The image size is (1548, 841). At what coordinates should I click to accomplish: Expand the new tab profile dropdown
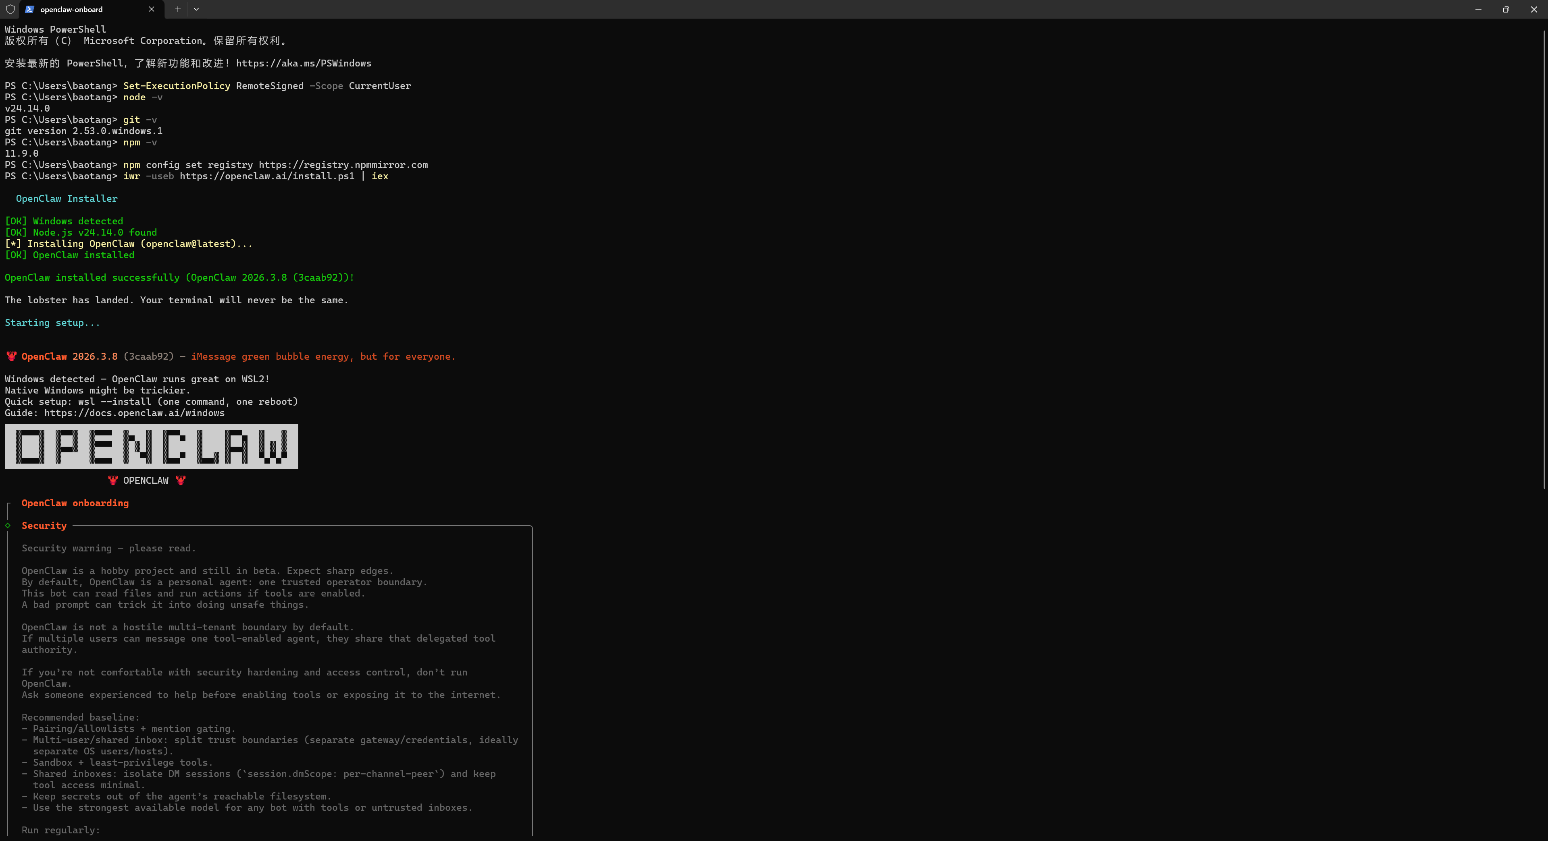pyautogui.click(x=196, y=9)
